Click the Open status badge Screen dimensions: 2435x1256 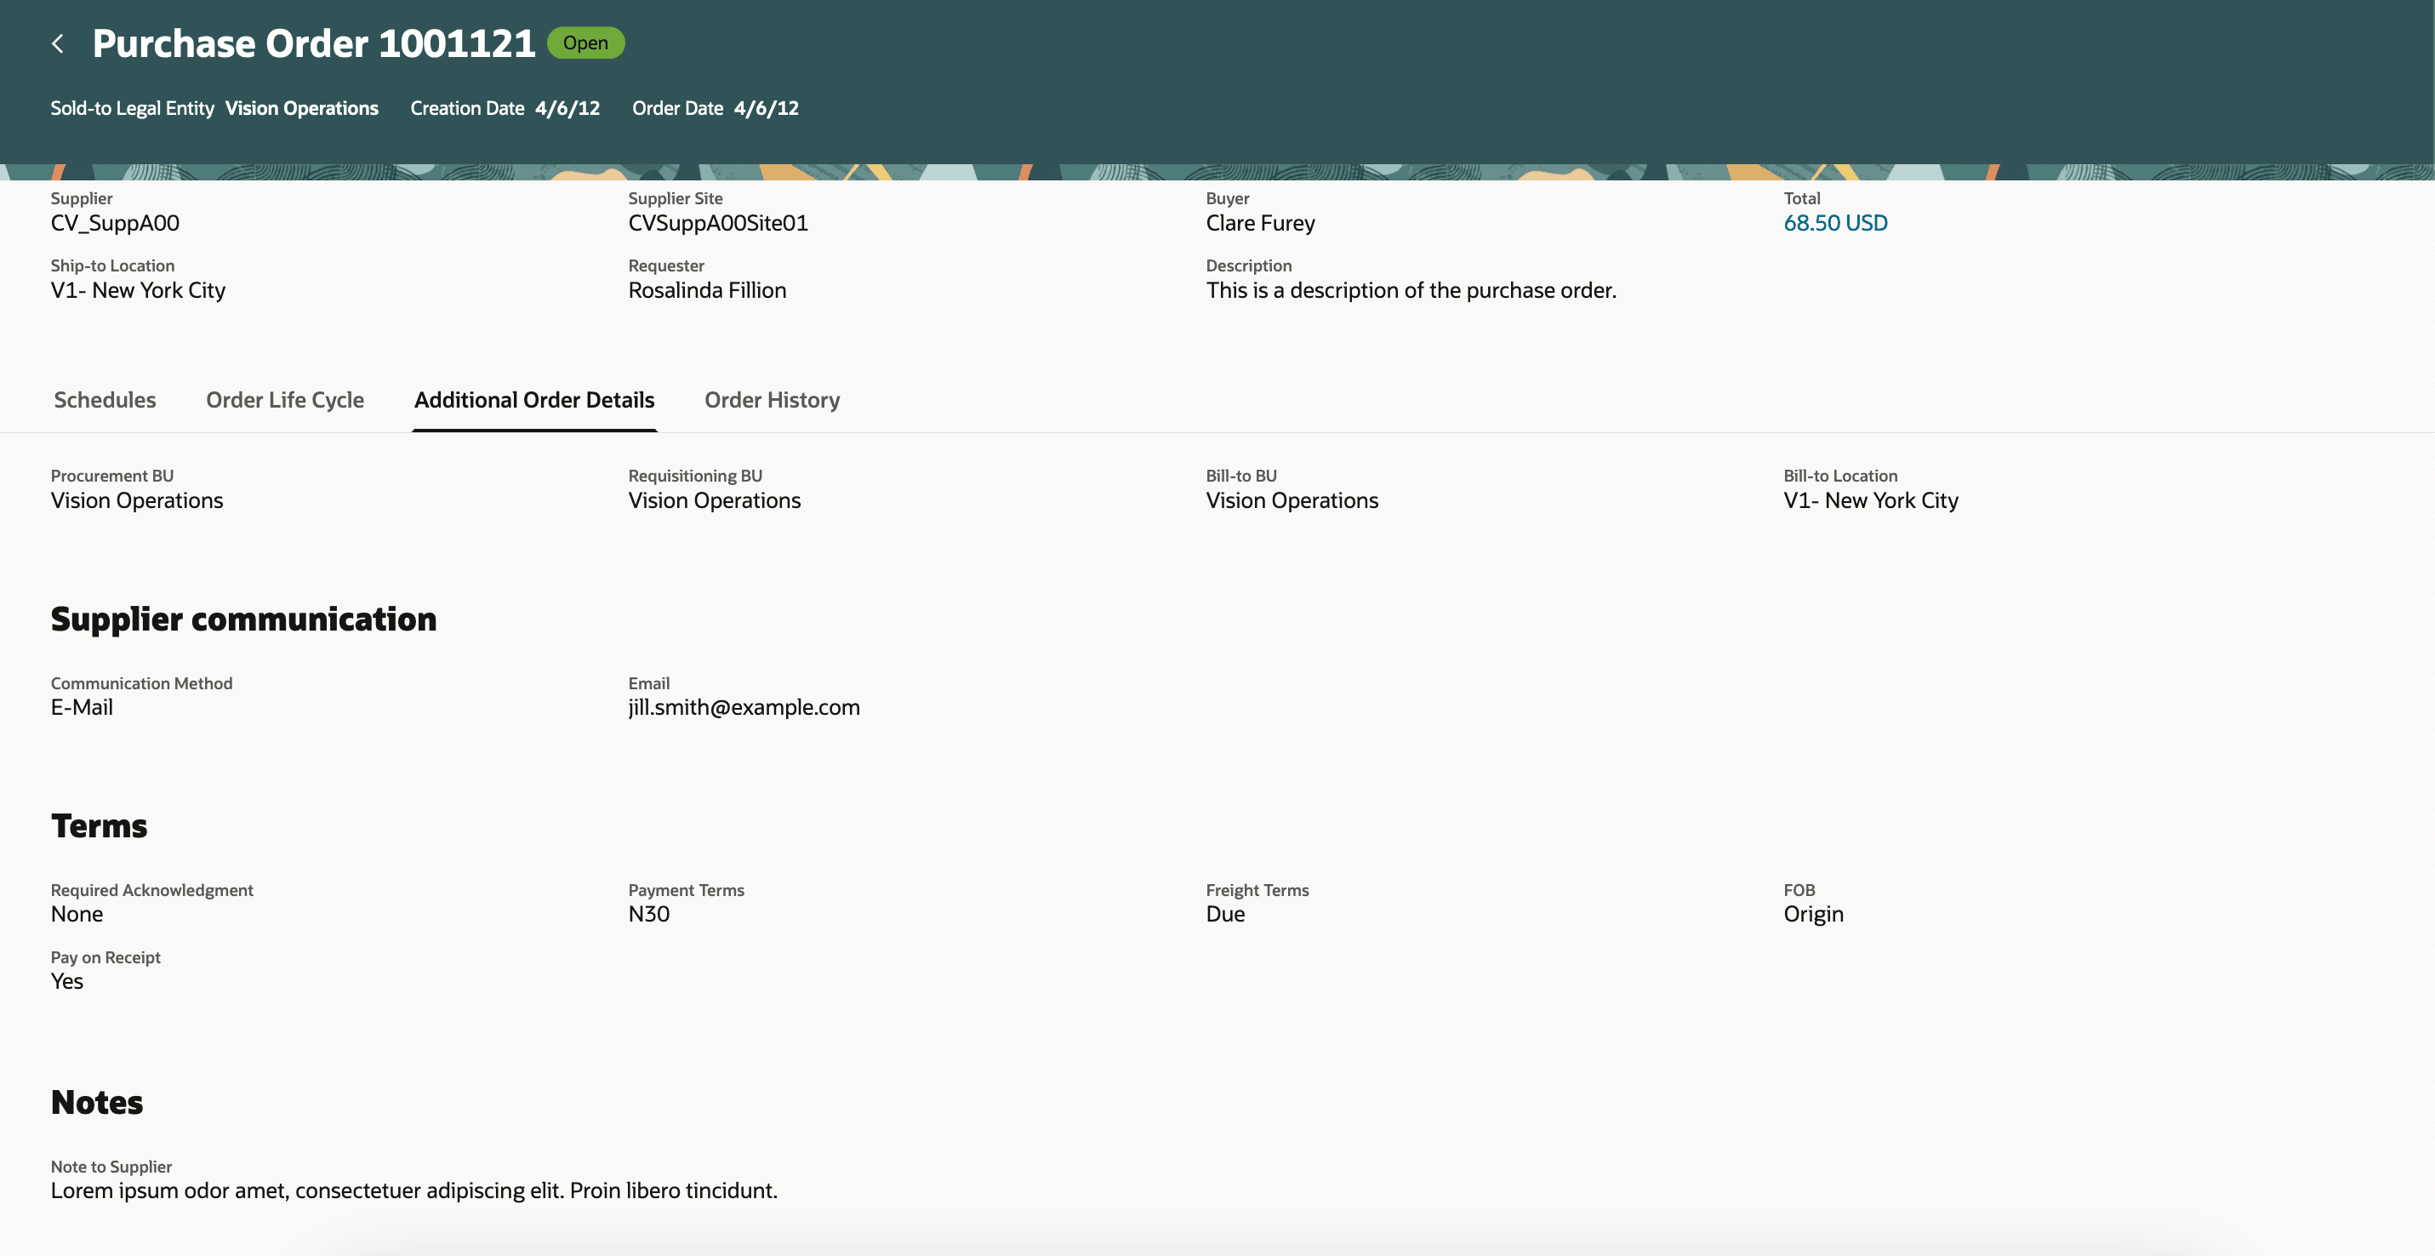[585, 43]
